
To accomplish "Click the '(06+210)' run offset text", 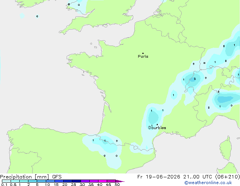I will tap(228, 177).
